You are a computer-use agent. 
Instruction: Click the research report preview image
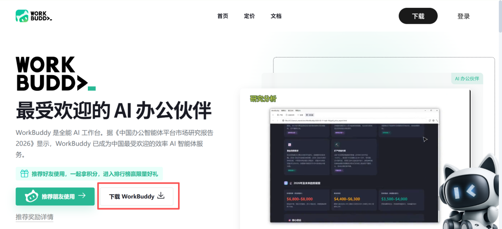pos(355,165)
